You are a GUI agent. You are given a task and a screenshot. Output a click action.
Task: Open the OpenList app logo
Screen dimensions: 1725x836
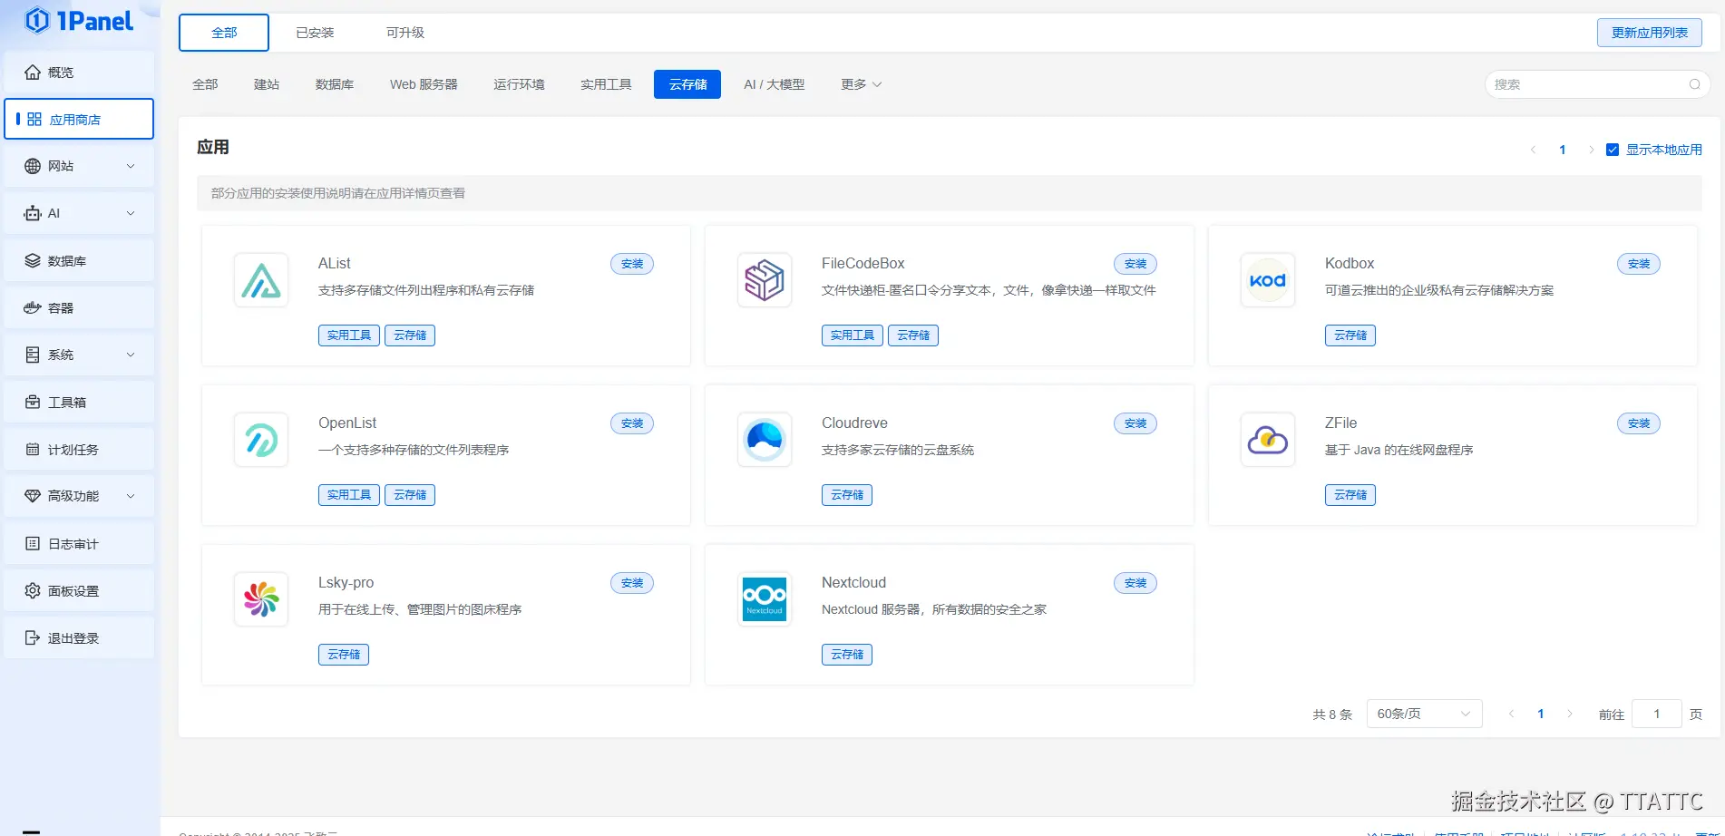[261, 440]
